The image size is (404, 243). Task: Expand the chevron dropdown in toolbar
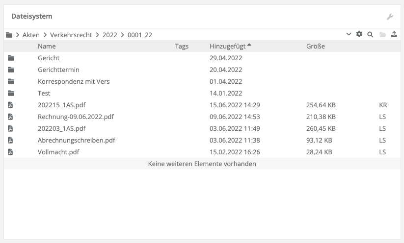click(x=349, y=34)
